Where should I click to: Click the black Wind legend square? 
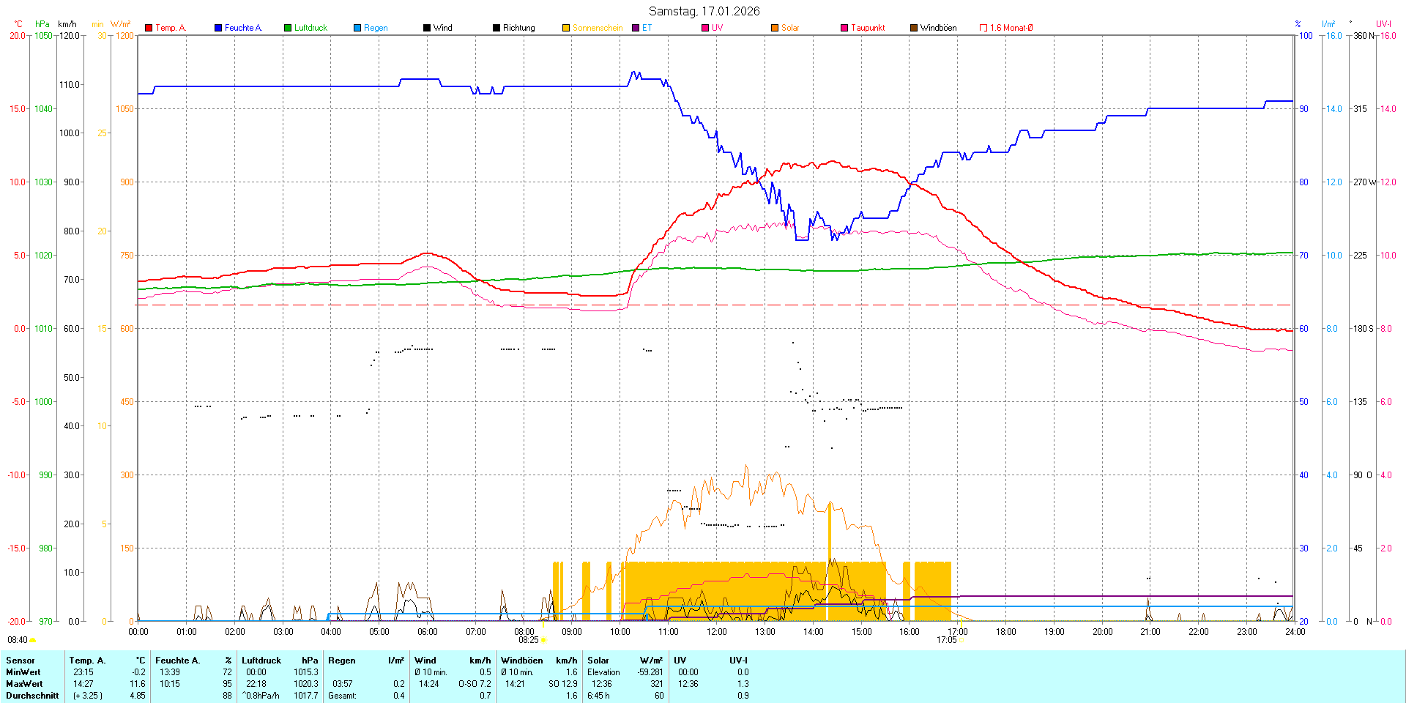click(427, 28)
